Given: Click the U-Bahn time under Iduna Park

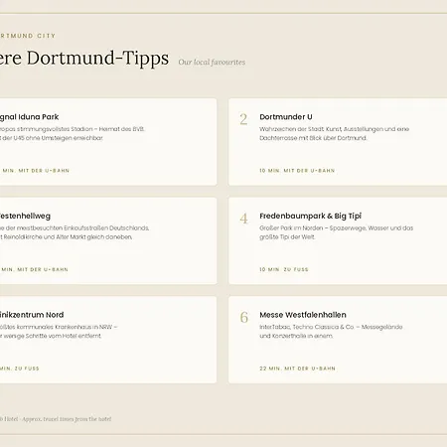Looking at the screenshot, I should point(35,171).
